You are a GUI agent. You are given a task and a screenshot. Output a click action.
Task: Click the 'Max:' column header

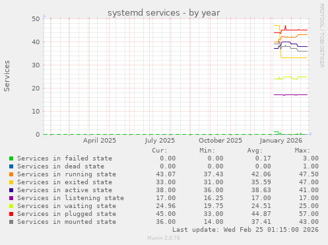pyautogui.click(x=302, y=151)
